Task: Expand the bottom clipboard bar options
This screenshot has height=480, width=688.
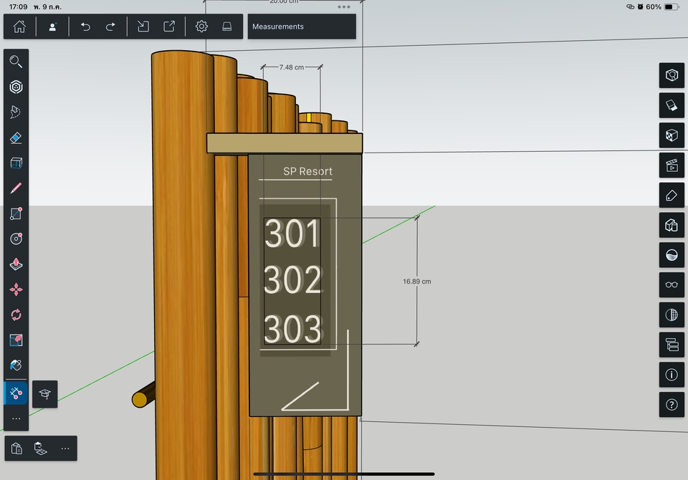Action: tap(64, 448)
